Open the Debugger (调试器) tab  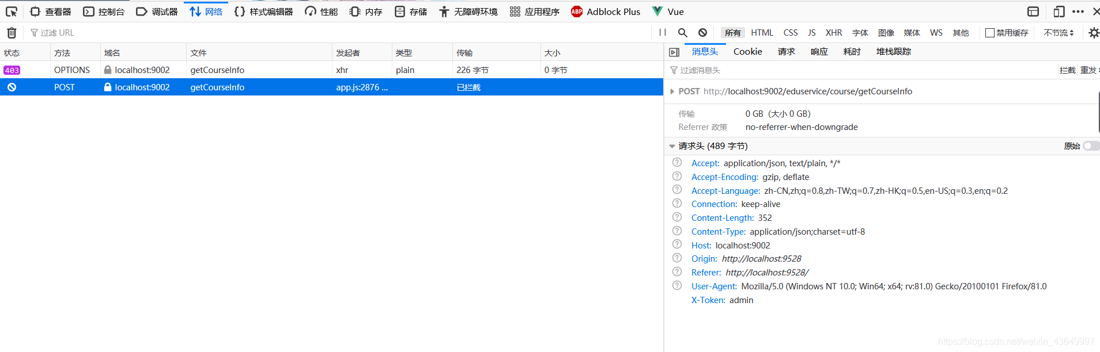point(157,12)
